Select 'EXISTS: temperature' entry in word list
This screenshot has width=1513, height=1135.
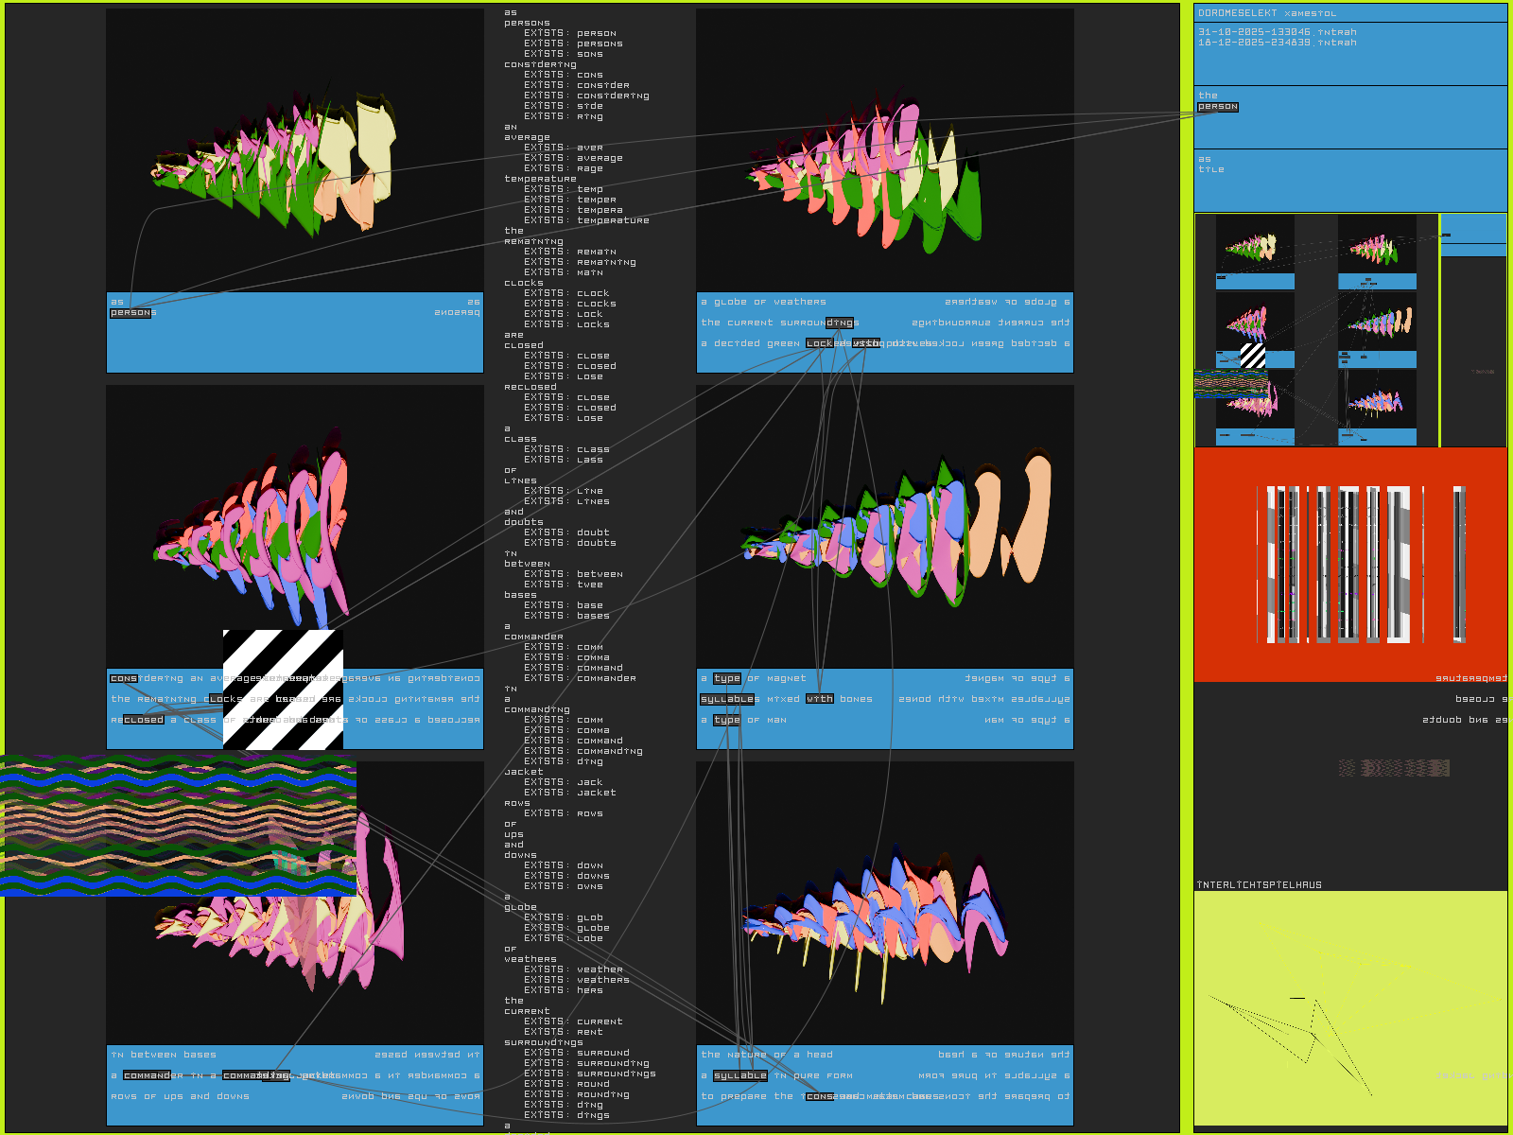pyautogui.click(x=586, y=220)
